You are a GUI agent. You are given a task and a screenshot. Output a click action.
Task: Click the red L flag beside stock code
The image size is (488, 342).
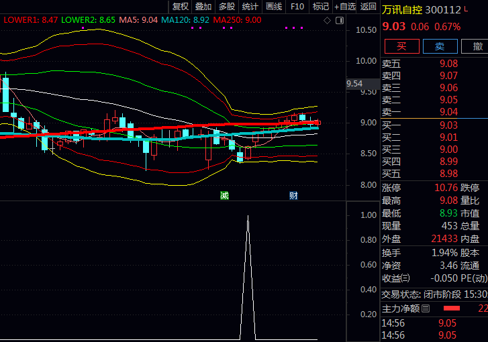click(466, 9)
